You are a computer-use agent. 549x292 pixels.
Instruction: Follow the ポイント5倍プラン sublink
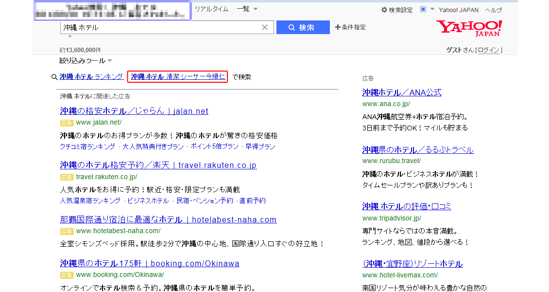click(215, 146)
